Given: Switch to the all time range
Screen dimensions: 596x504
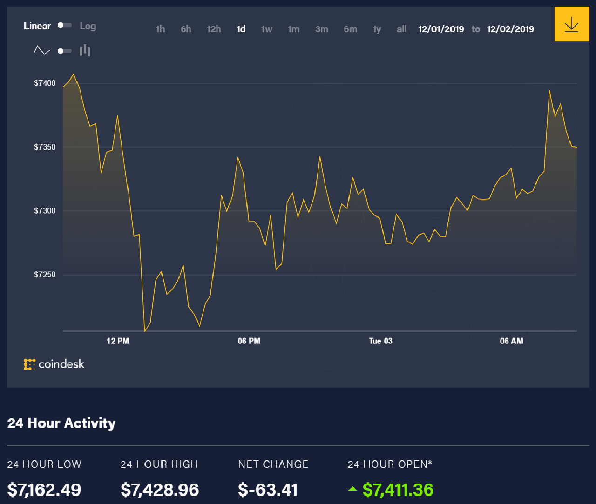Looking at the screenshot, I should point(401,29).
